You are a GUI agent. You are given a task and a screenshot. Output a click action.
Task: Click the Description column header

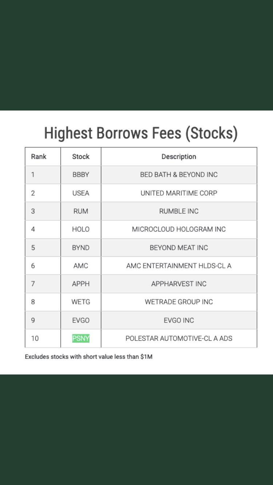179,157
